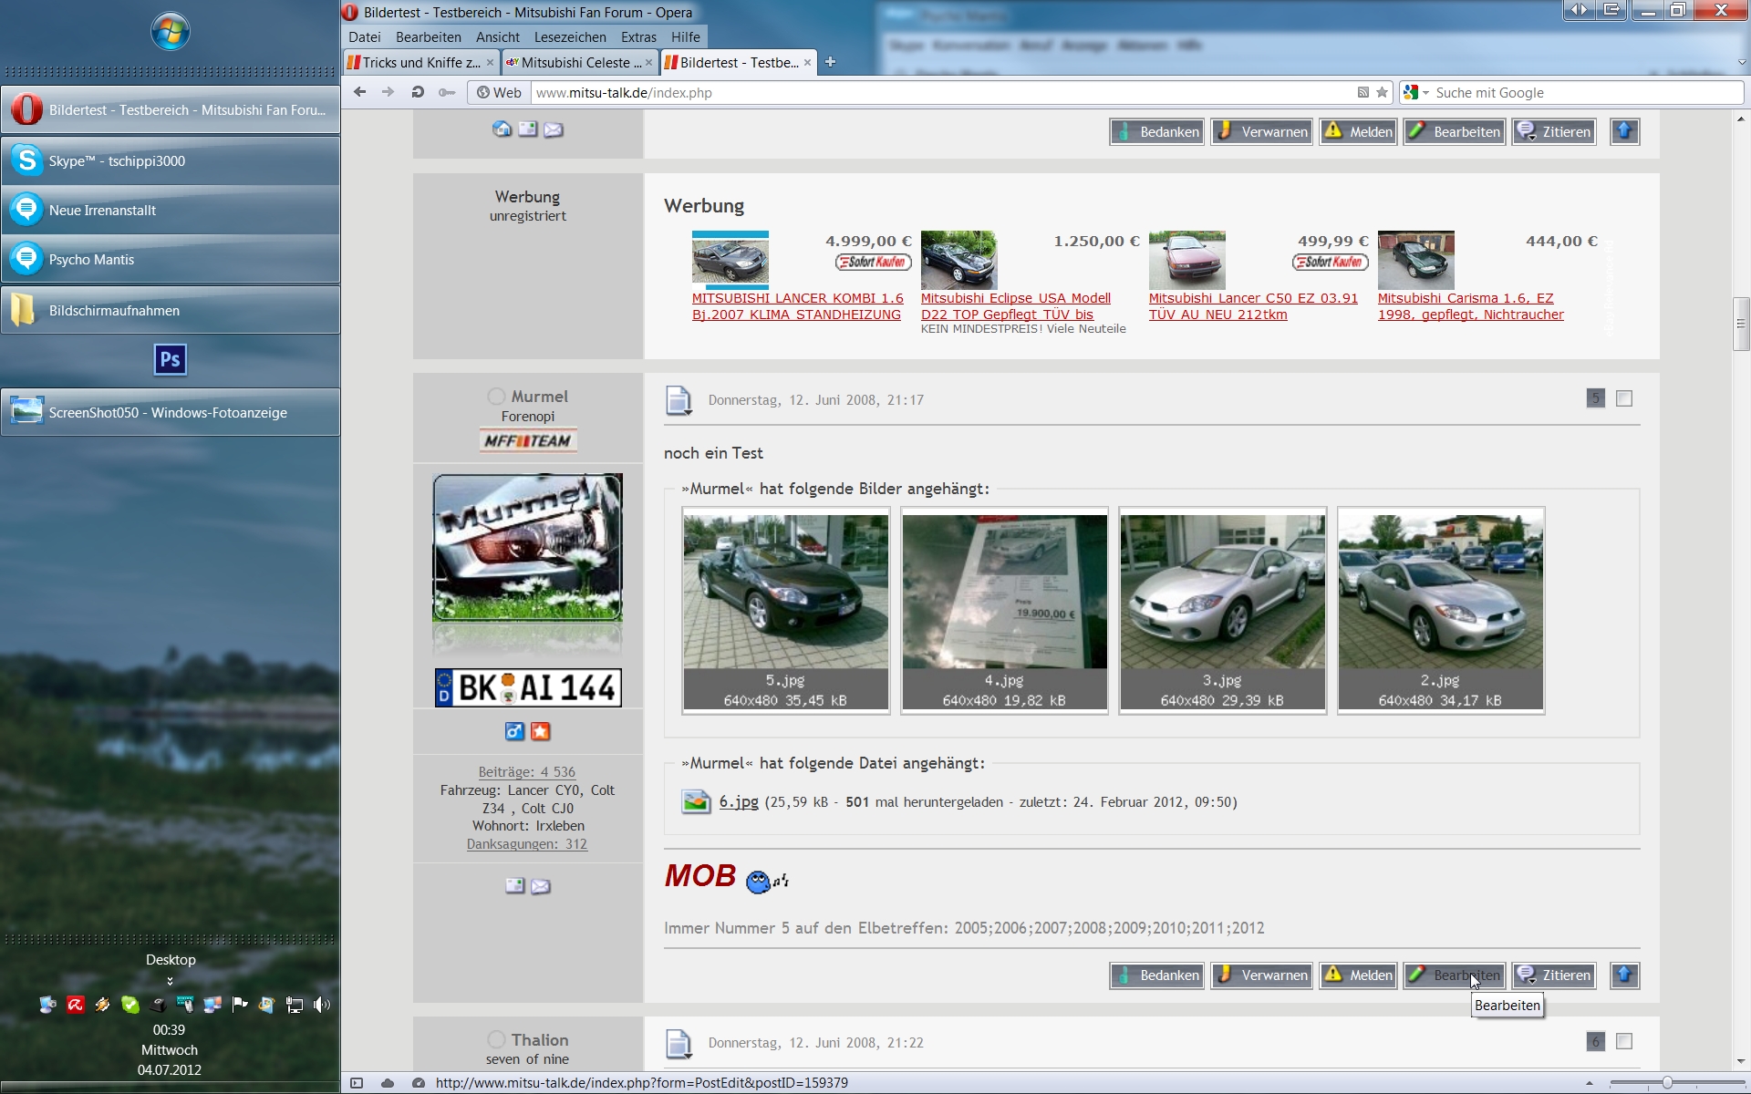Tick the checkbox beside post number 5

point(1624,398)
